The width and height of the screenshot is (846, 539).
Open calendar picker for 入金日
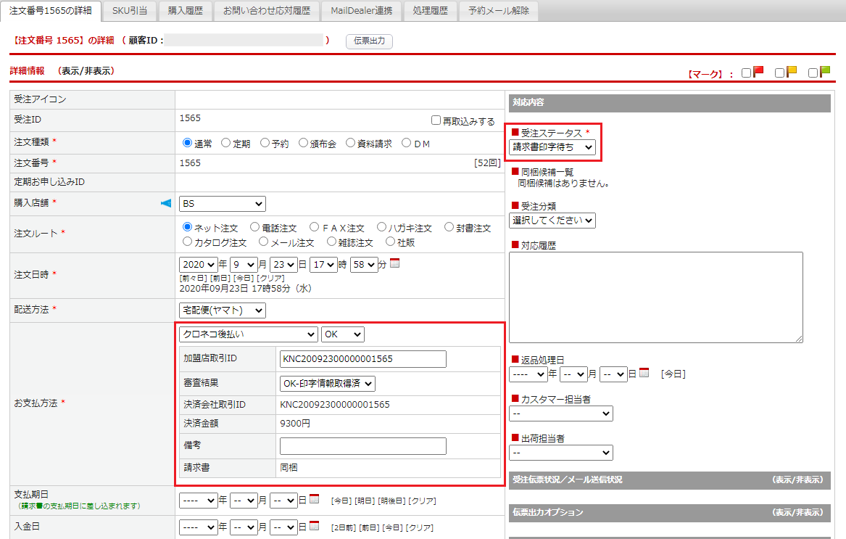coord(314,526)
